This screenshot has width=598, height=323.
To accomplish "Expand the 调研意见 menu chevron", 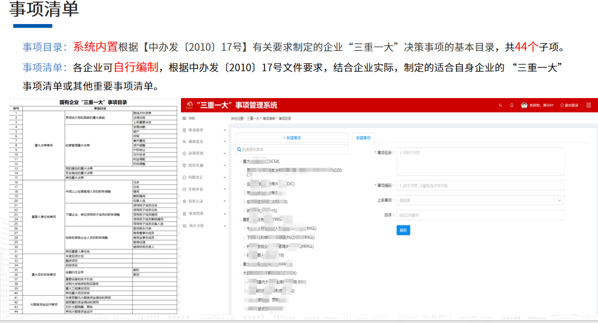I will coord(224,141).
